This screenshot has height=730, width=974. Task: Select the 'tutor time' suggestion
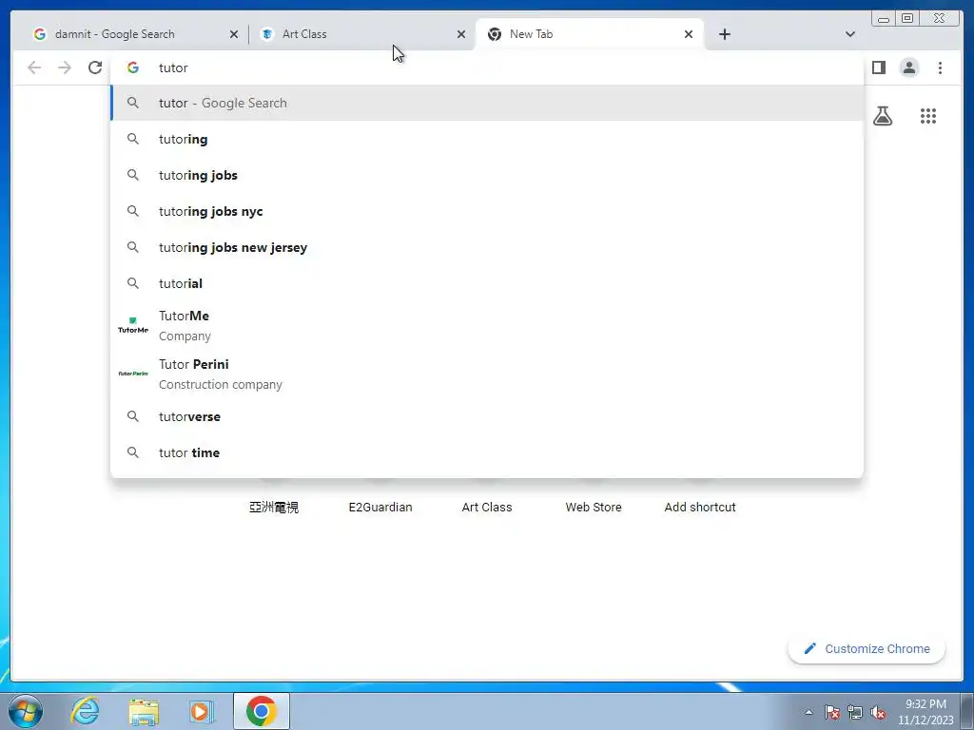[487, 452]
